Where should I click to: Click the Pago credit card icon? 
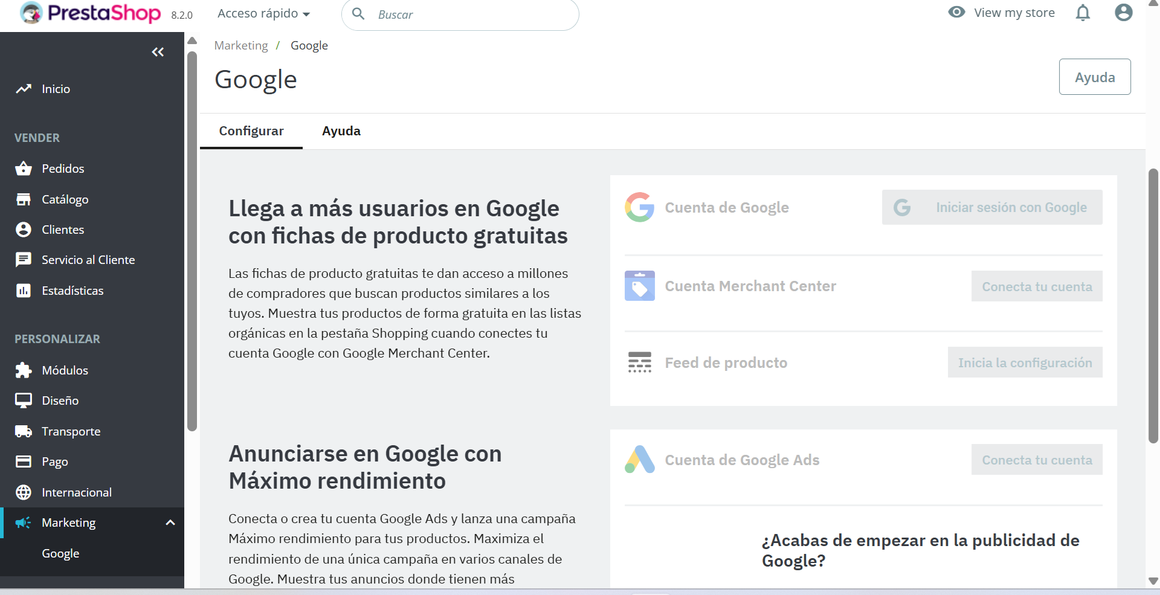tap(24, 462)
